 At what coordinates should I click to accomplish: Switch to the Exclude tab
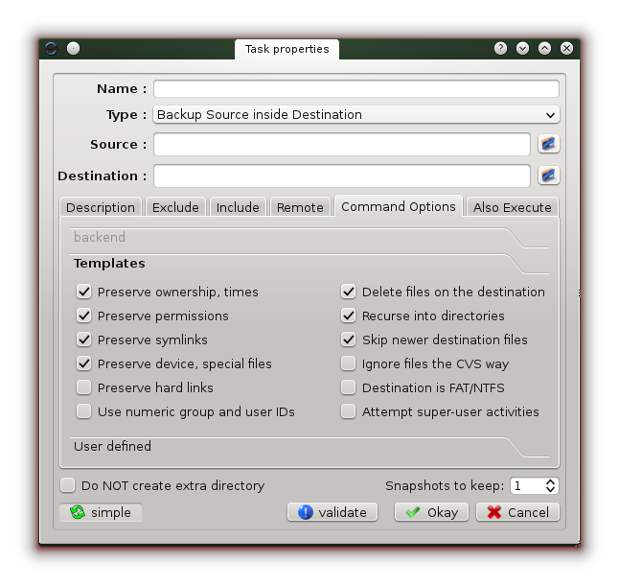click(175, 207)
